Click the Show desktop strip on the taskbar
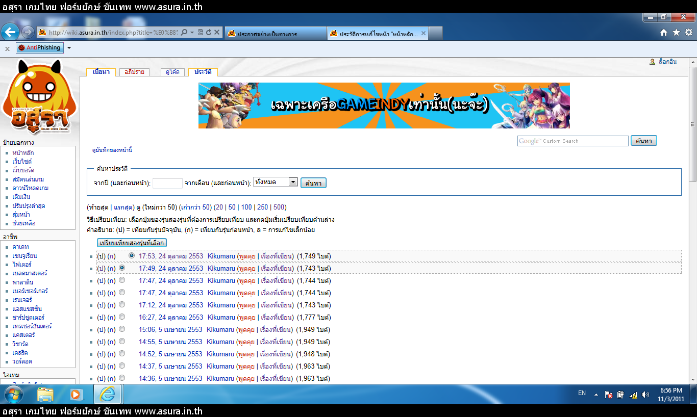This screenshot has height=417, width=697. (x=693, y=394)
